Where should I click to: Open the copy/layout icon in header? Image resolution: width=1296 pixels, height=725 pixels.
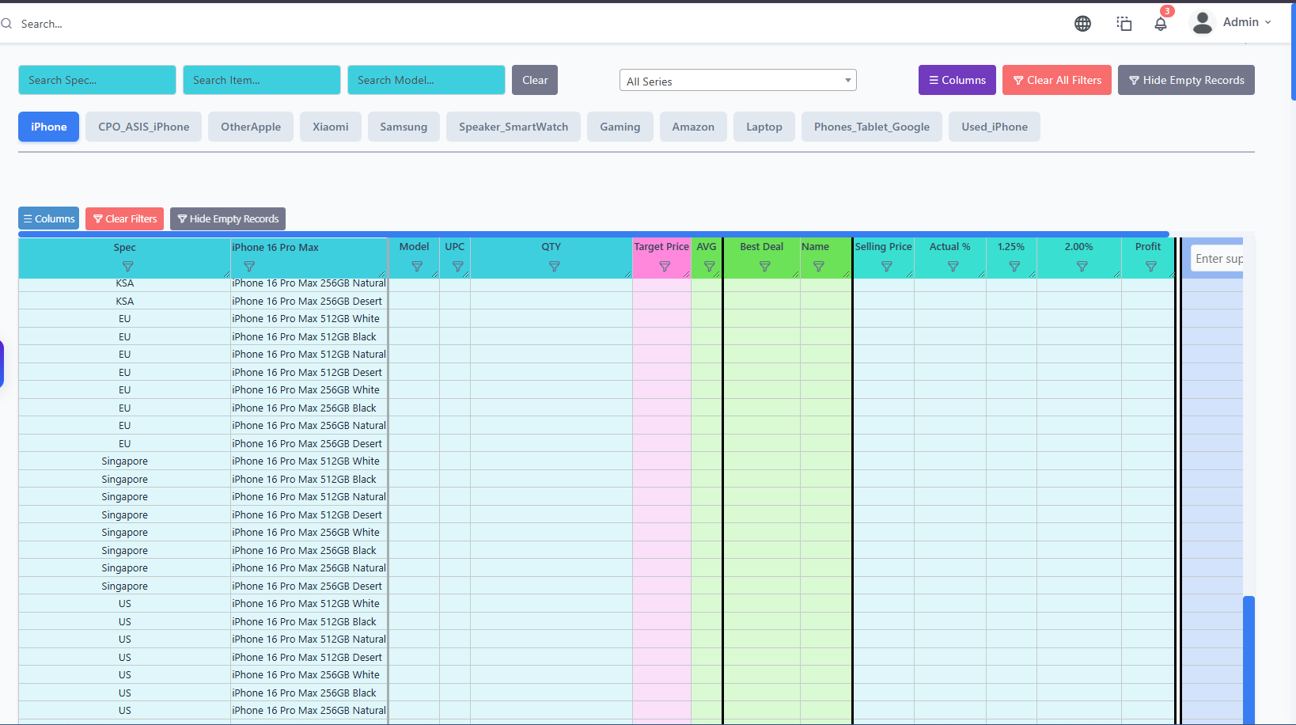[1124, 24]
